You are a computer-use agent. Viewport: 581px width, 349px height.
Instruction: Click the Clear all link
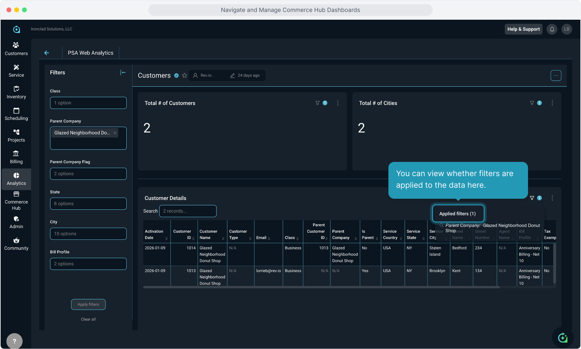coord(88,319)
